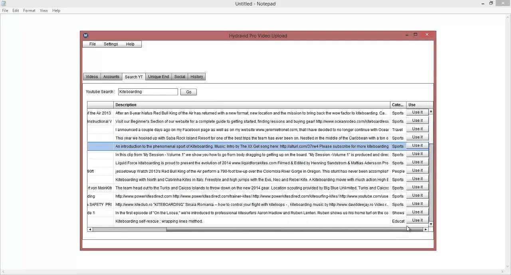Viewport: 511px width, 275px height.
Task: Use it for Saba Rock Island Resort row
Action: pyautogui.click(x=417, y=137)
